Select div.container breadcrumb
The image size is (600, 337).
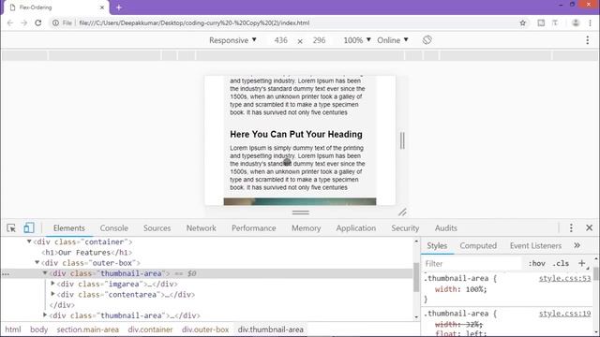coord(150,330)
